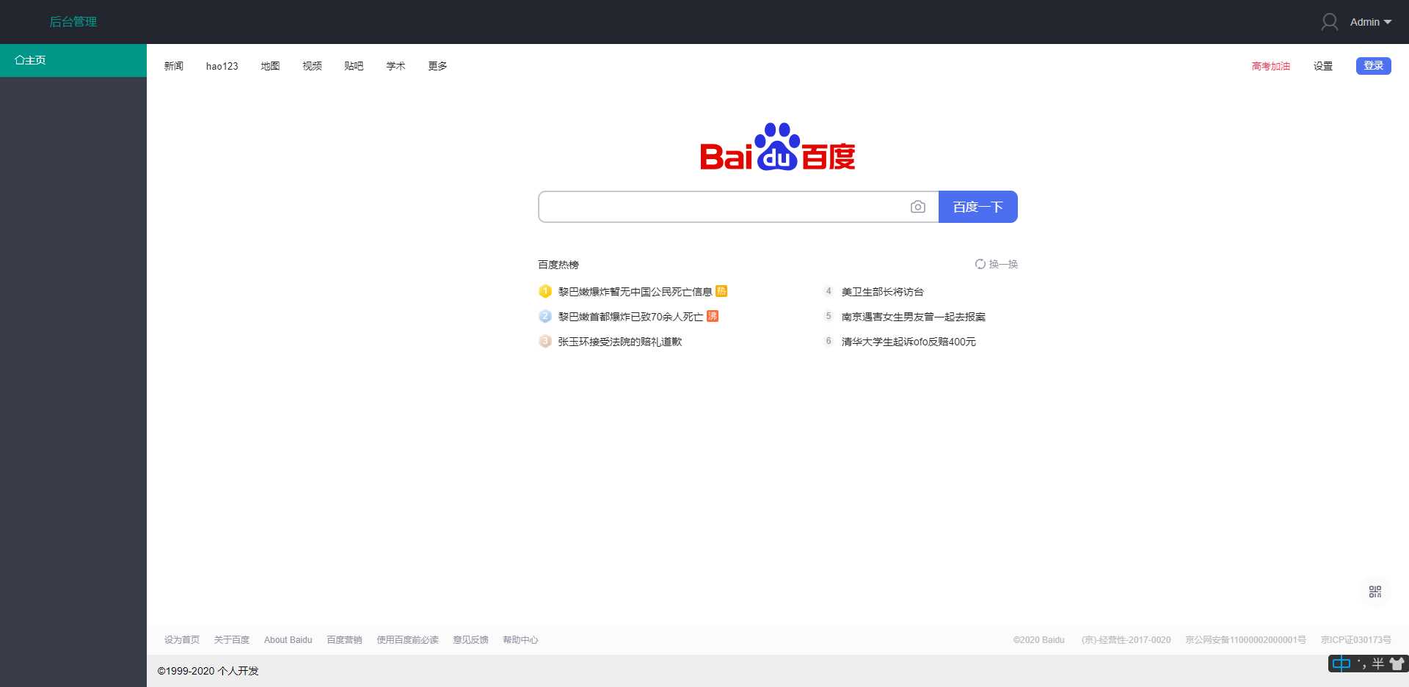Click the 意见反馈 footer link

470,640
